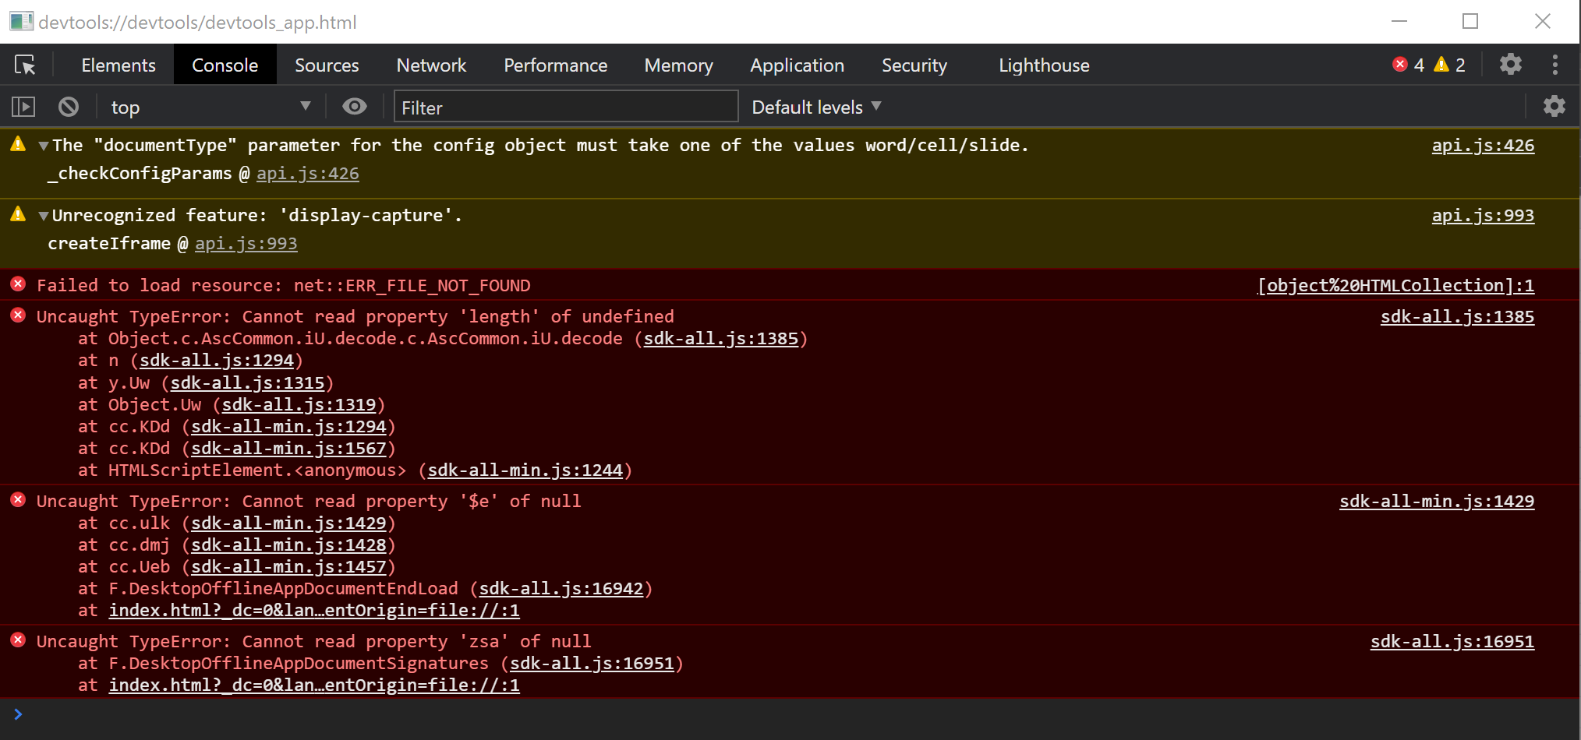Toggle the live expression eye icon
The image size is (1581, 740).
coord(355,107)
